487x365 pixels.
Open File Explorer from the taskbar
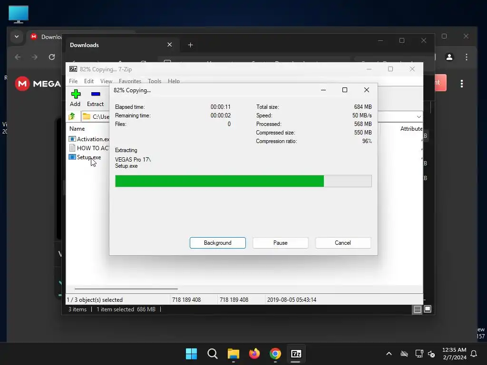pos(233,354)
